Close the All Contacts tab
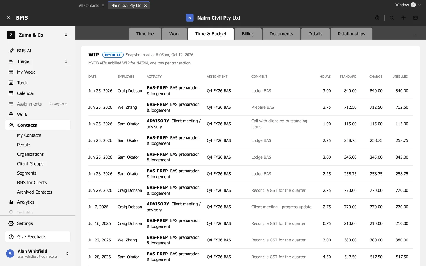Viewport: 426px width, 266px height. click(103, 5)
